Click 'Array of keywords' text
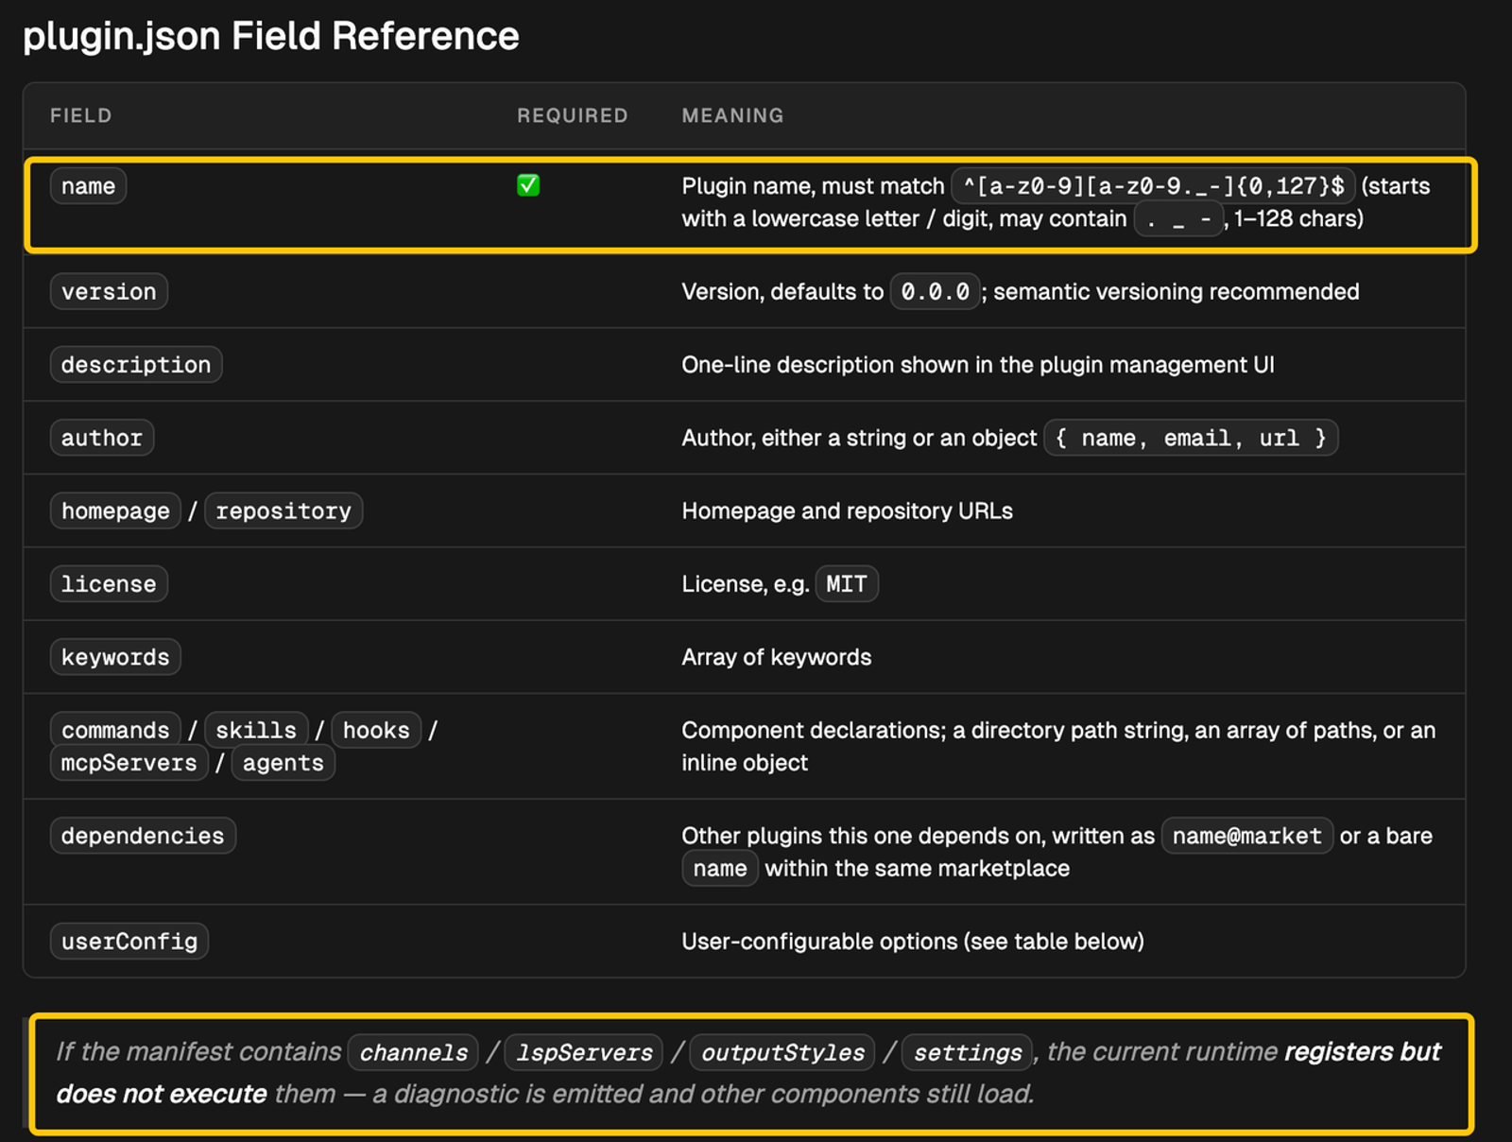The width and height of the screenshot is (1512, 1142). coord(777,657)
